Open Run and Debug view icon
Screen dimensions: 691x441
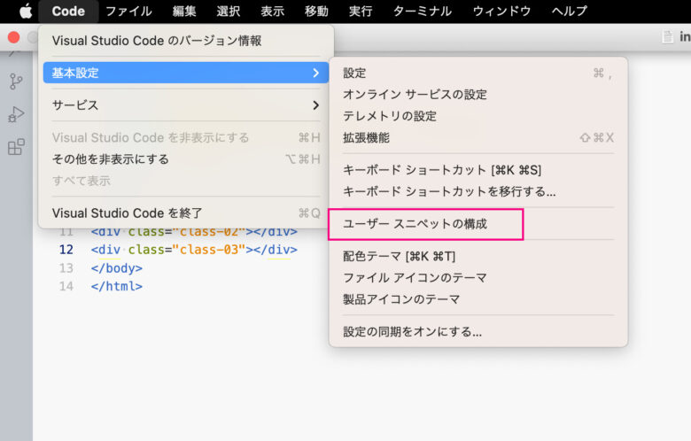point(16,114)
